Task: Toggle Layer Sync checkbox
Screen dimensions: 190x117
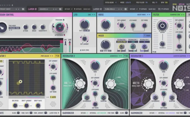Action: tap(58, 113)
